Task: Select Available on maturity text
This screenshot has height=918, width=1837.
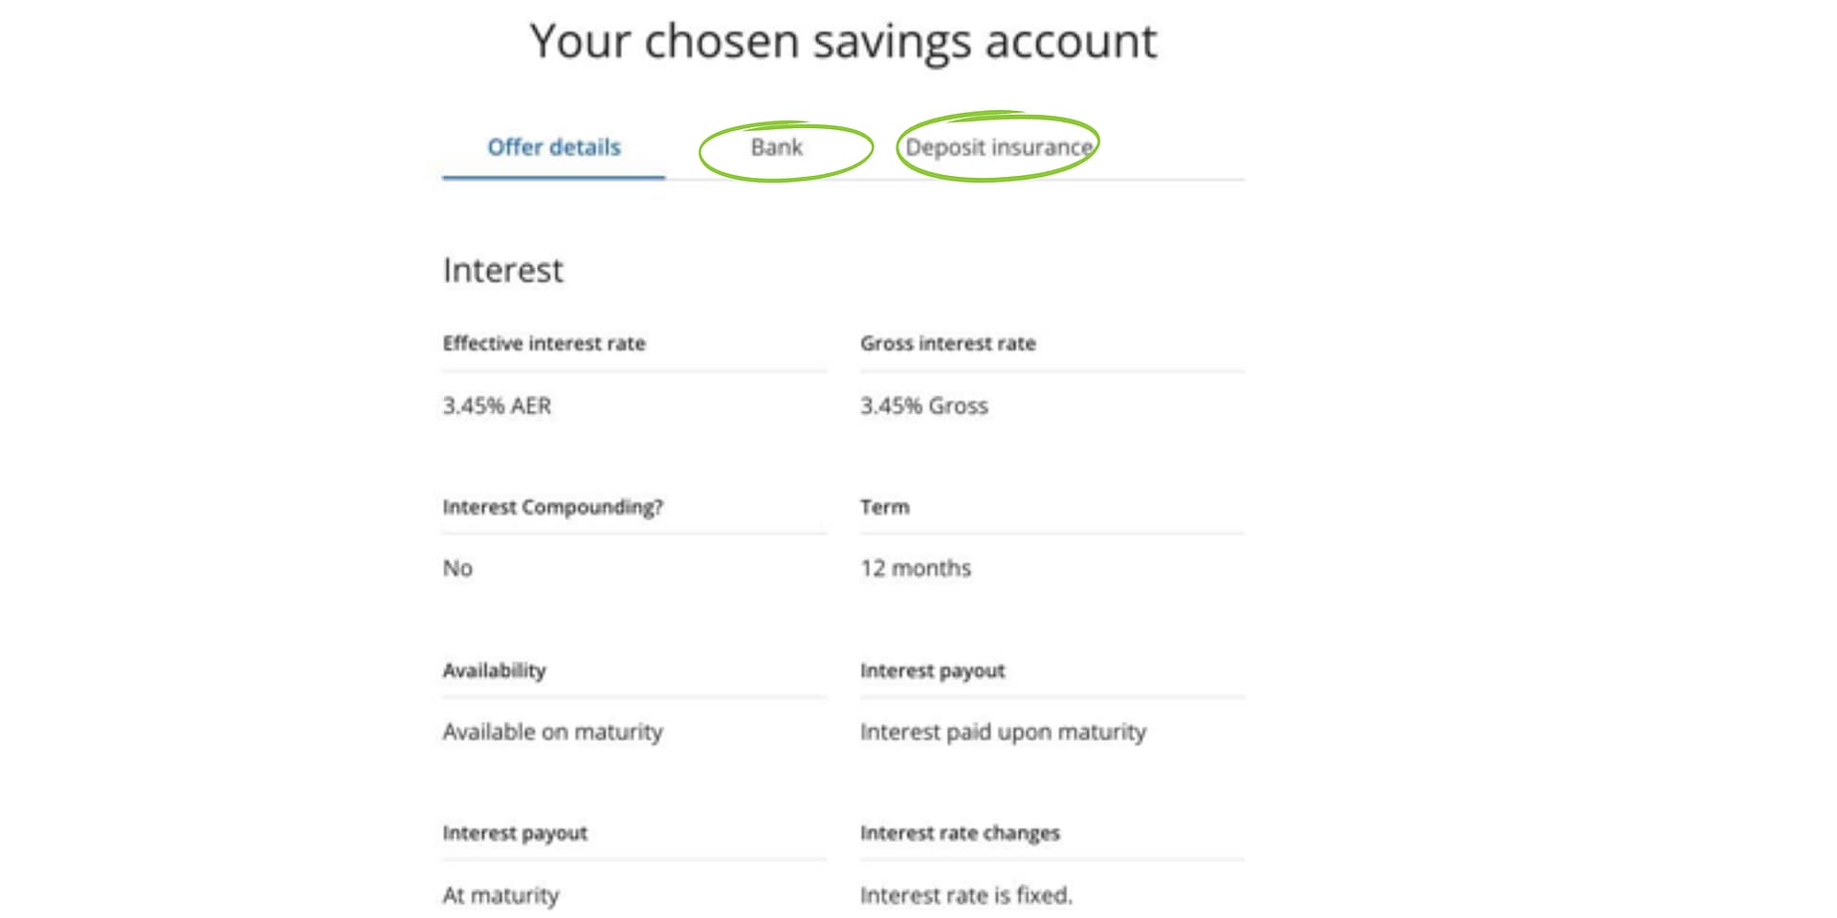Action: [x=552, y=732]
